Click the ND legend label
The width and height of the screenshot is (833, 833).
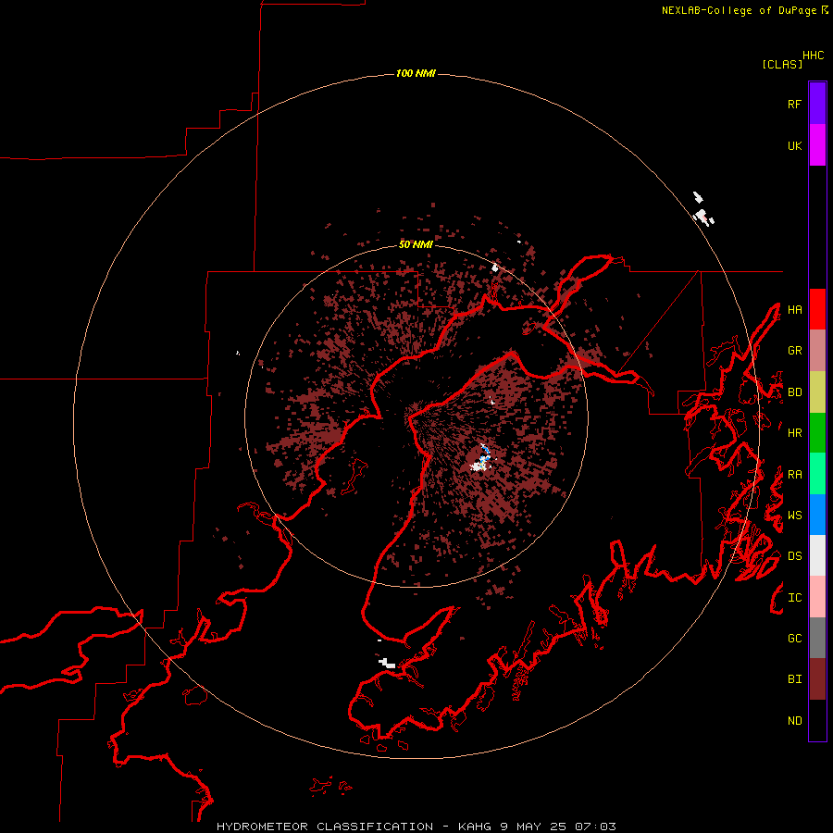794,721
